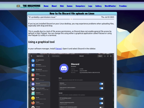Click the 'Using a graphical tool' heading
Screen dimensions: 144x108
41,42
